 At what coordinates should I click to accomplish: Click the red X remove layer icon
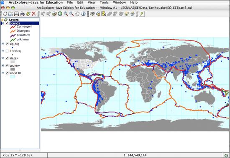(x=34, y=14)
